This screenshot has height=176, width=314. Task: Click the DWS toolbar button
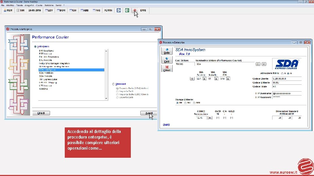pos(143,10)
